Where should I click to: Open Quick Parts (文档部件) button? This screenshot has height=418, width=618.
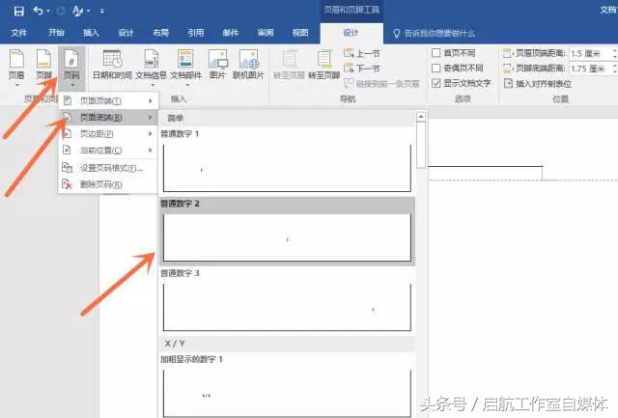pos(185,68)
